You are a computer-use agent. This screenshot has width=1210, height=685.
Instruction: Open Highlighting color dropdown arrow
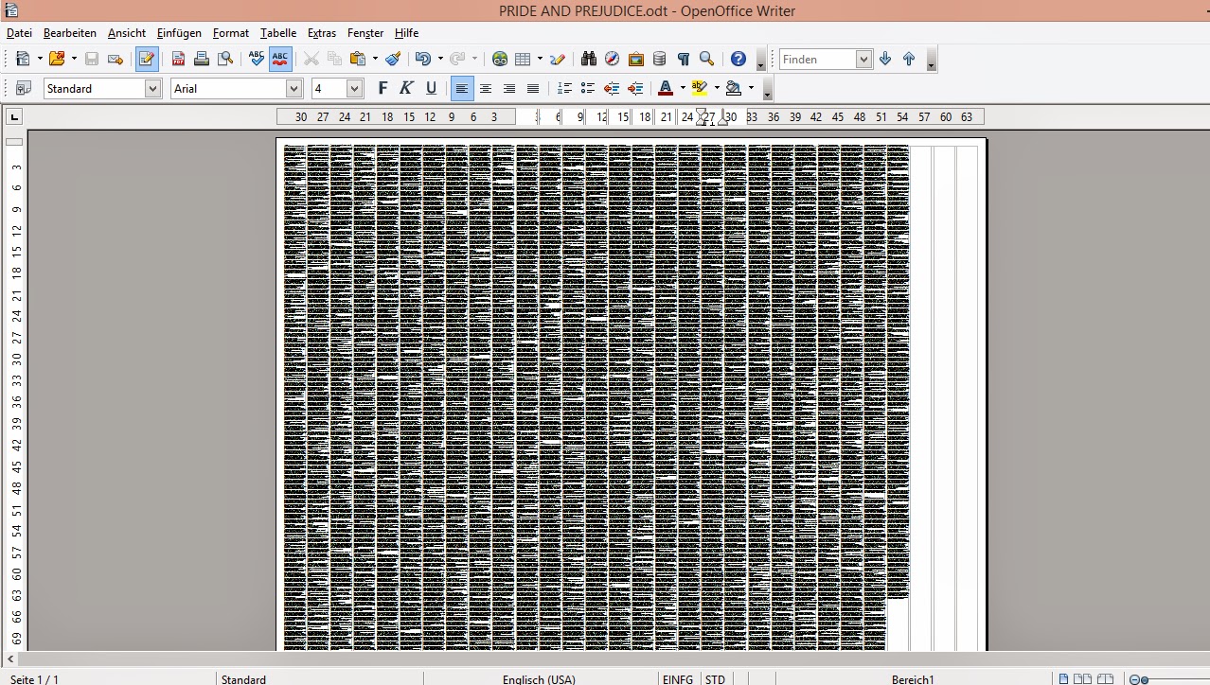pyautogui.click(x=717, y=88)
